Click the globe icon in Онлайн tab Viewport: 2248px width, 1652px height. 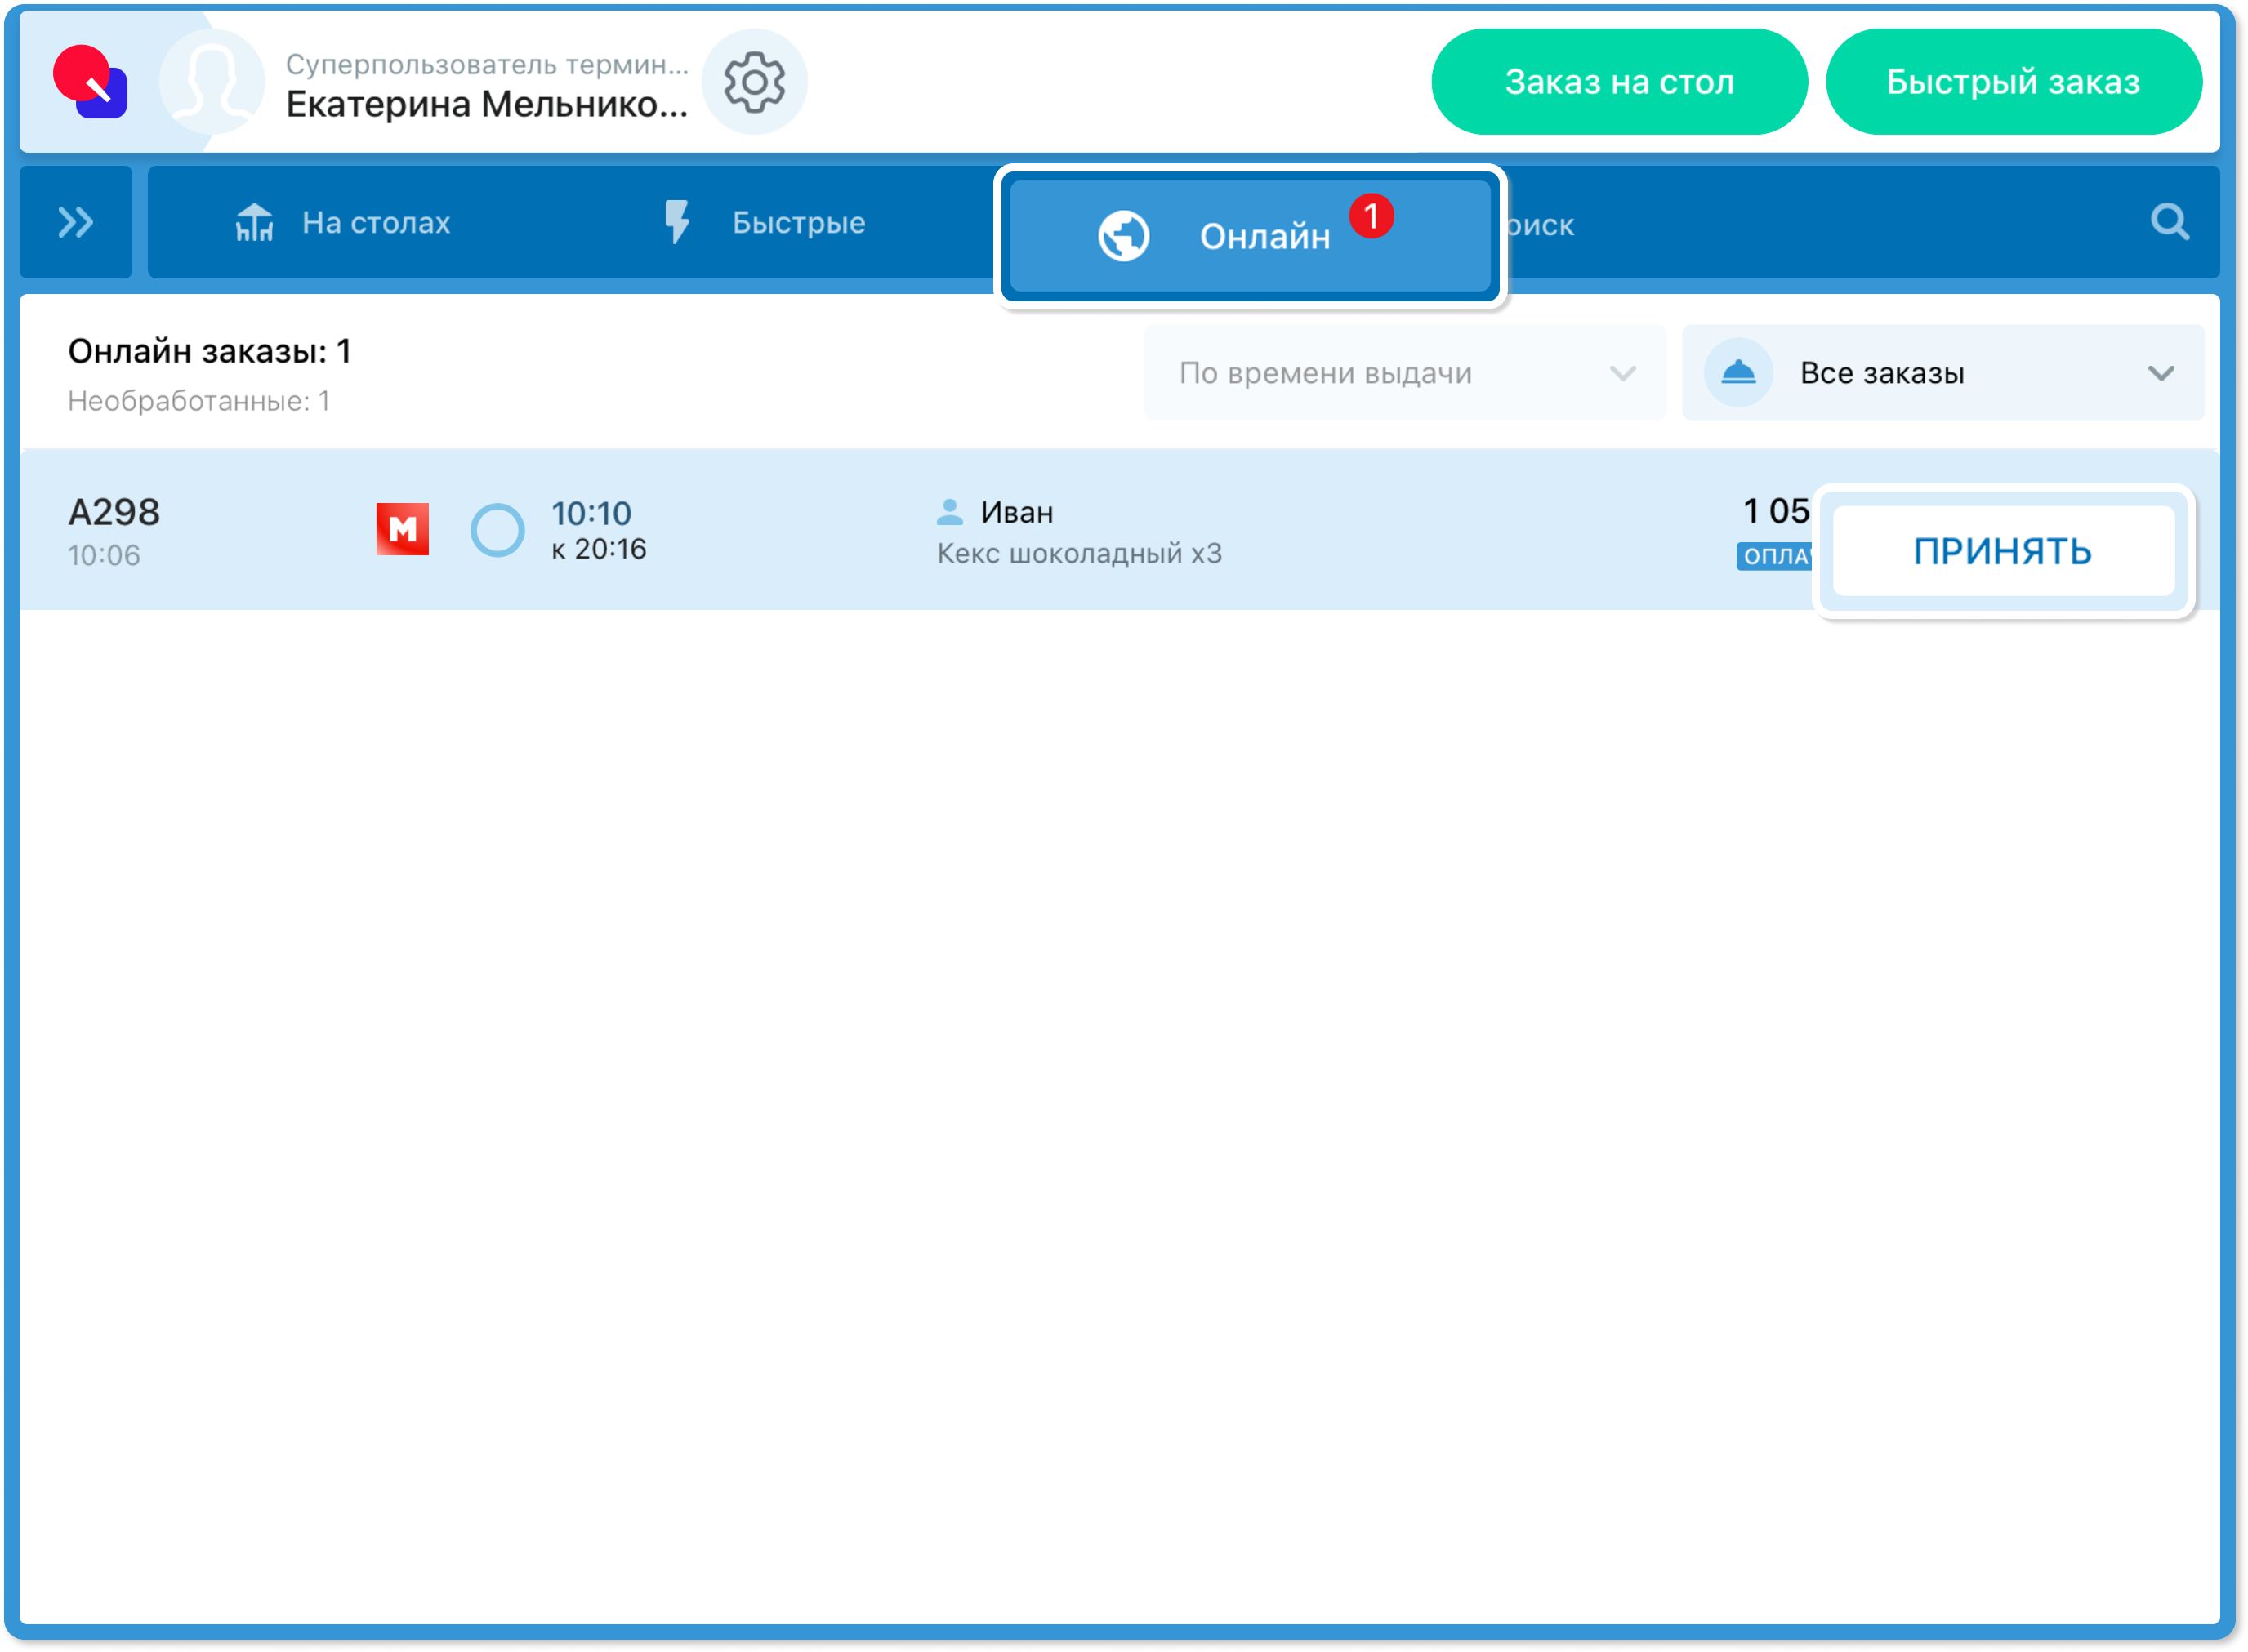click(1123, 236)
